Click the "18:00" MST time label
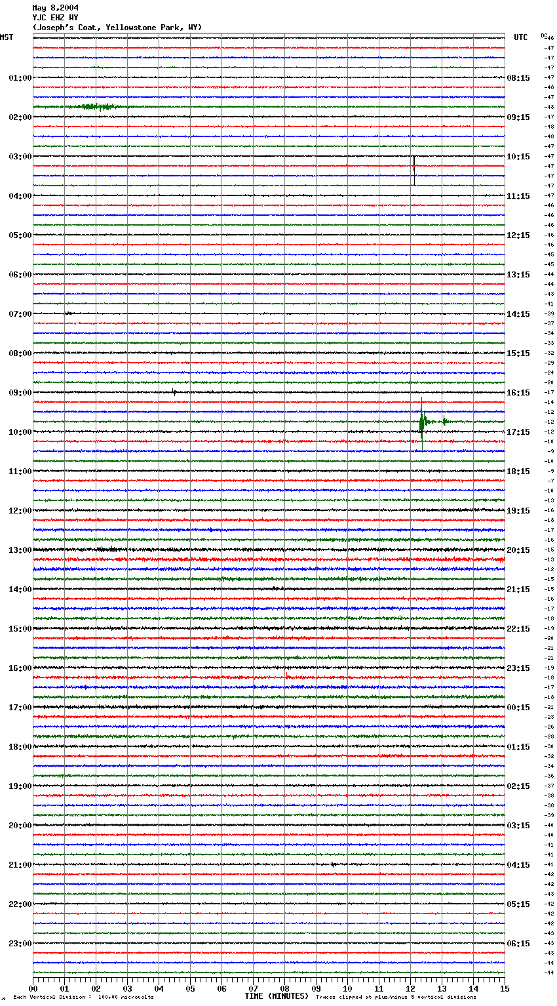557x1006 pixels. pyautogui.click(x=20, y=747)
